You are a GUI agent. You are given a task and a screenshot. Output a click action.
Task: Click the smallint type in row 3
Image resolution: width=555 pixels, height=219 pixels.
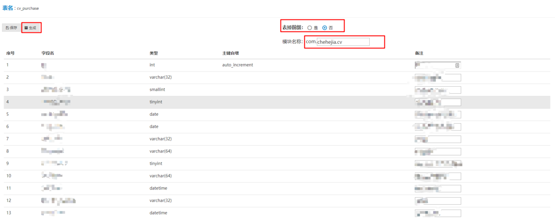[x=158, y=89]
